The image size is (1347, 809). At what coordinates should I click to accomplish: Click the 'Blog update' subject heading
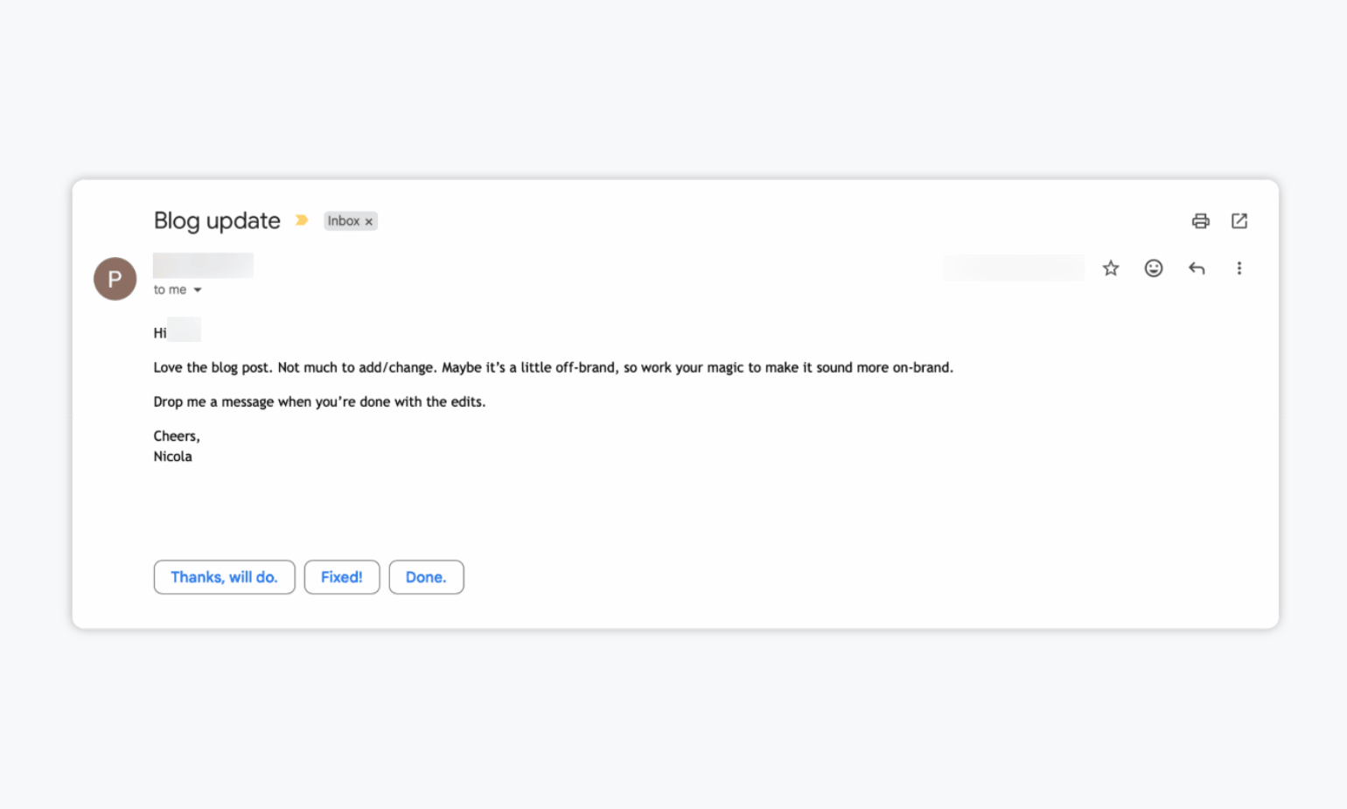point(217,221)
